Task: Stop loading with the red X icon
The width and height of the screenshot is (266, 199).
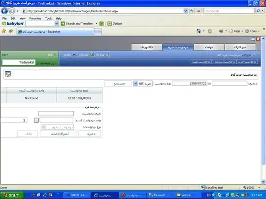Action: click(199, 11)
